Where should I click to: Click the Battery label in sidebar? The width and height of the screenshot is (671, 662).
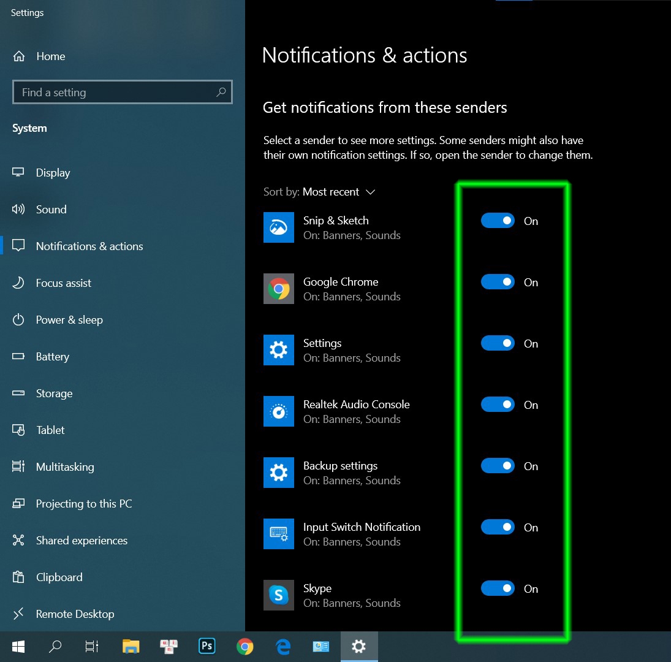click(52, 357)
